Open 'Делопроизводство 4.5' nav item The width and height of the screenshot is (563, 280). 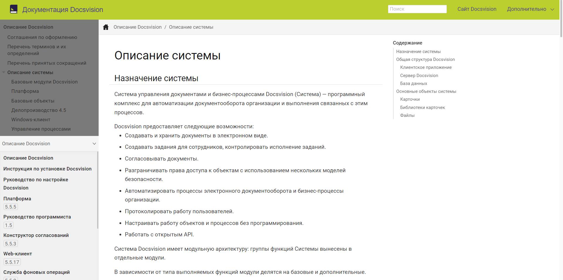coord(39,110)
